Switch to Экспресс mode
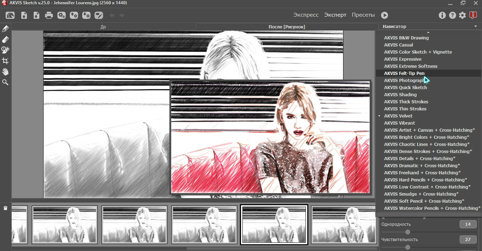The width and height of the screenshot is (482, 251). pos(306,15)
